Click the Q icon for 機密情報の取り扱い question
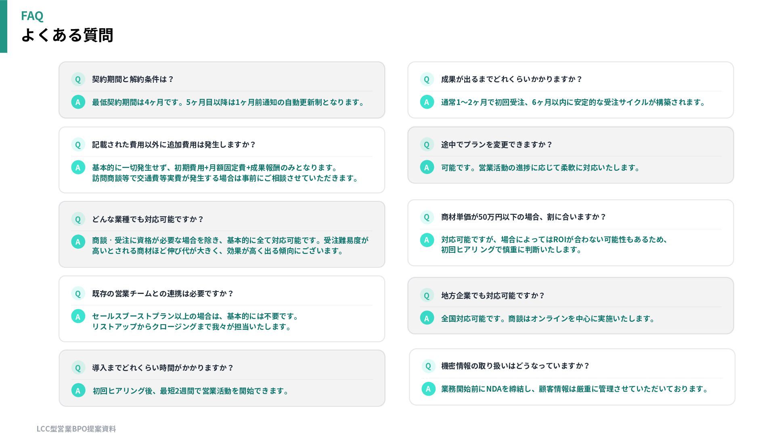This screenshot has width=775, height=436. pyautogui.click(x=428, y=366)
